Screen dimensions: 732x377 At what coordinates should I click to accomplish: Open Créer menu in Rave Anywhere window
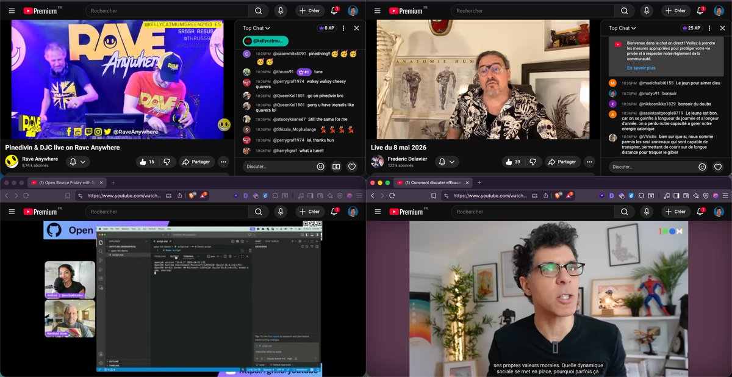[310, 10]
